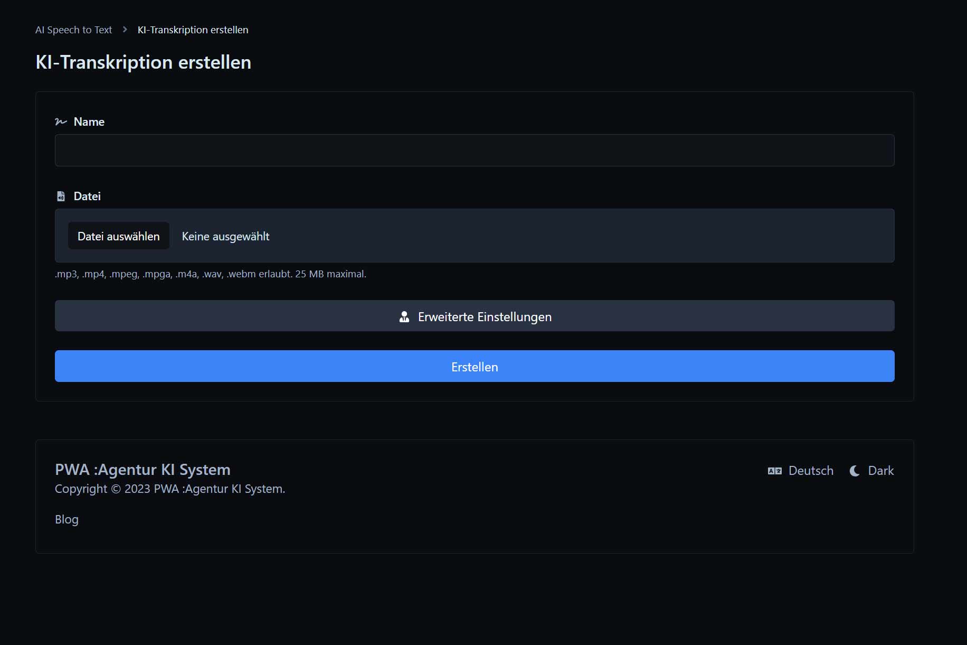Image resolution: width=967 pixels, height=645 pixels.
Task: Click the Datei auswählen button
Action: tap(119, 236)
